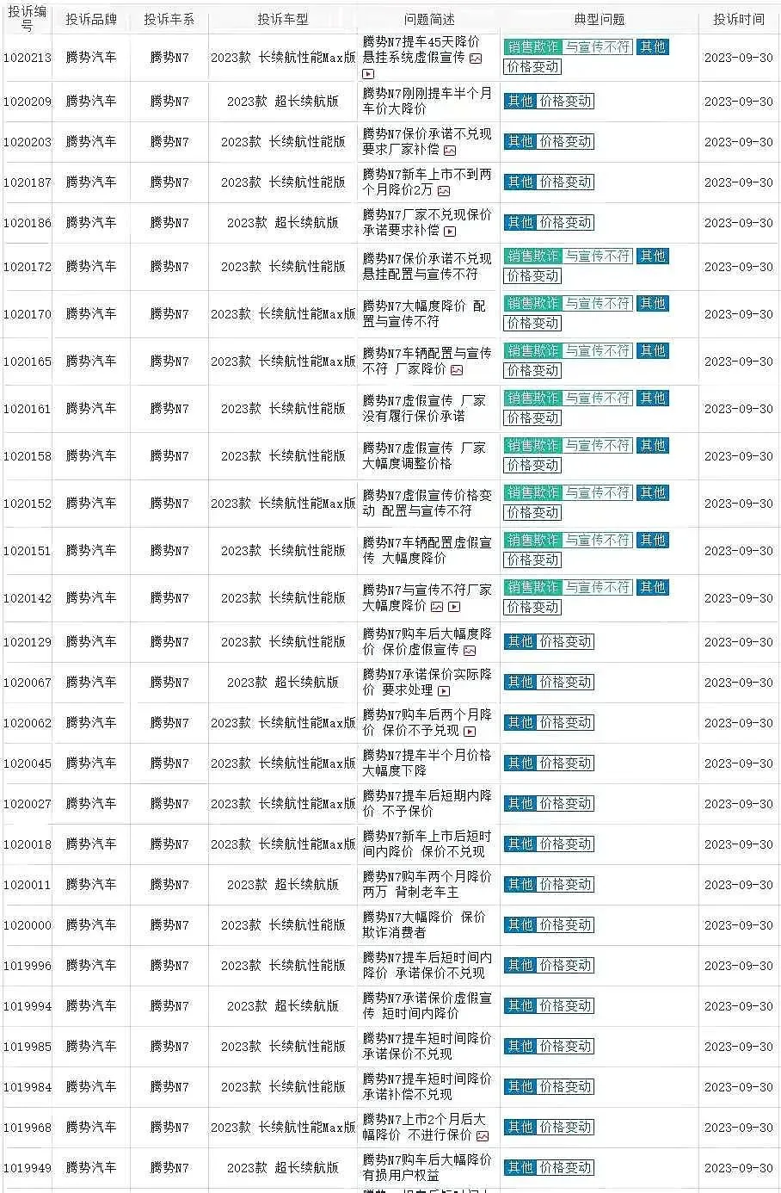Screen dimensions: 781x1193
Task: Open complaint 腾势N7大幅度降价 配置与宣传不符
Action: [x=425, y=314]
